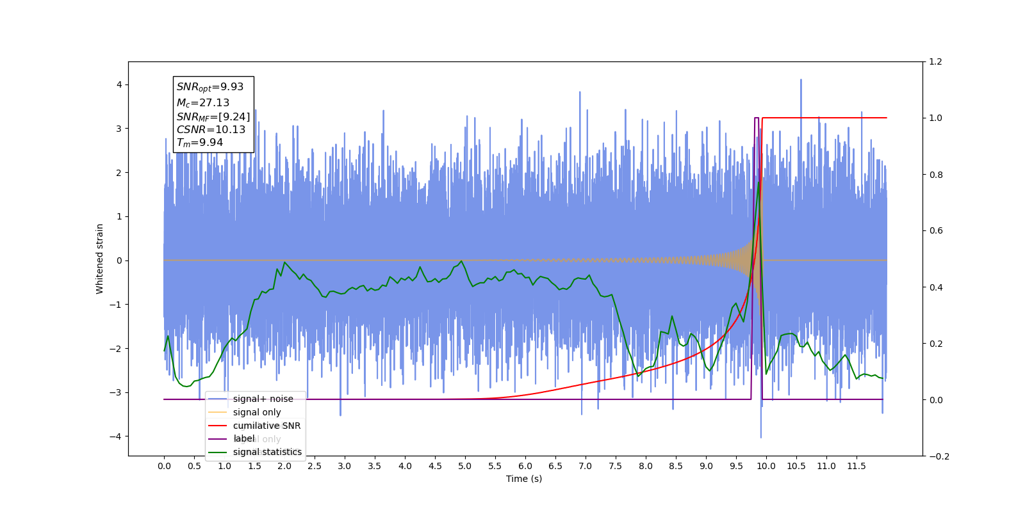Click the Mc=27.13 annotation text
The width and height of the screenshot is (1025, 512).
(x=203, y=102)
